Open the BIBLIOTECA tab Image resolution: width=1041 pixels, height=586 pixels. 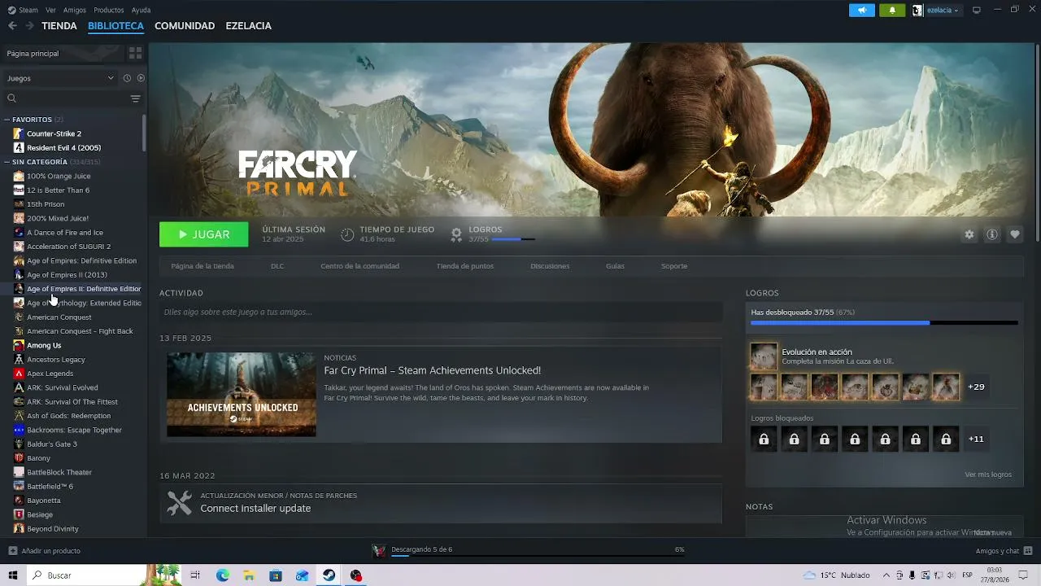(x=115, y=26)
